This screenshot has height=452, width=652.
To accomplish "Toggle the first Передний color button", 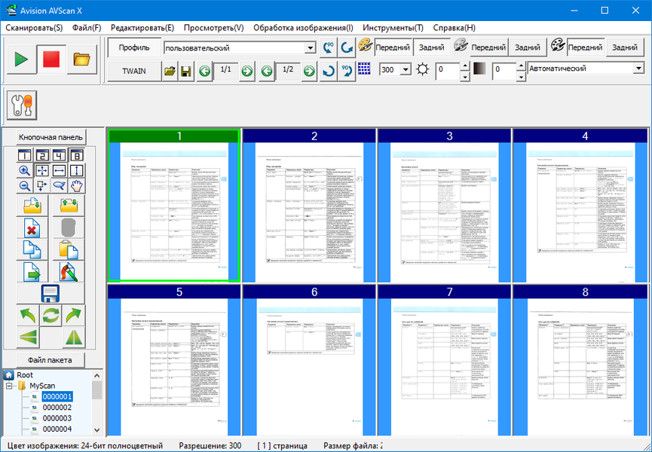I will [393, 47].
